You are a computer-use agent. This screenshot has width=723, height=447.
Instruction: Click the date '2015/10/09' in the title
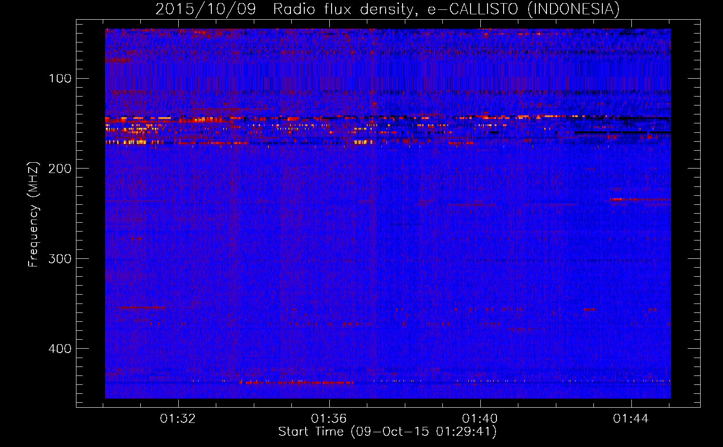[206, 9]
